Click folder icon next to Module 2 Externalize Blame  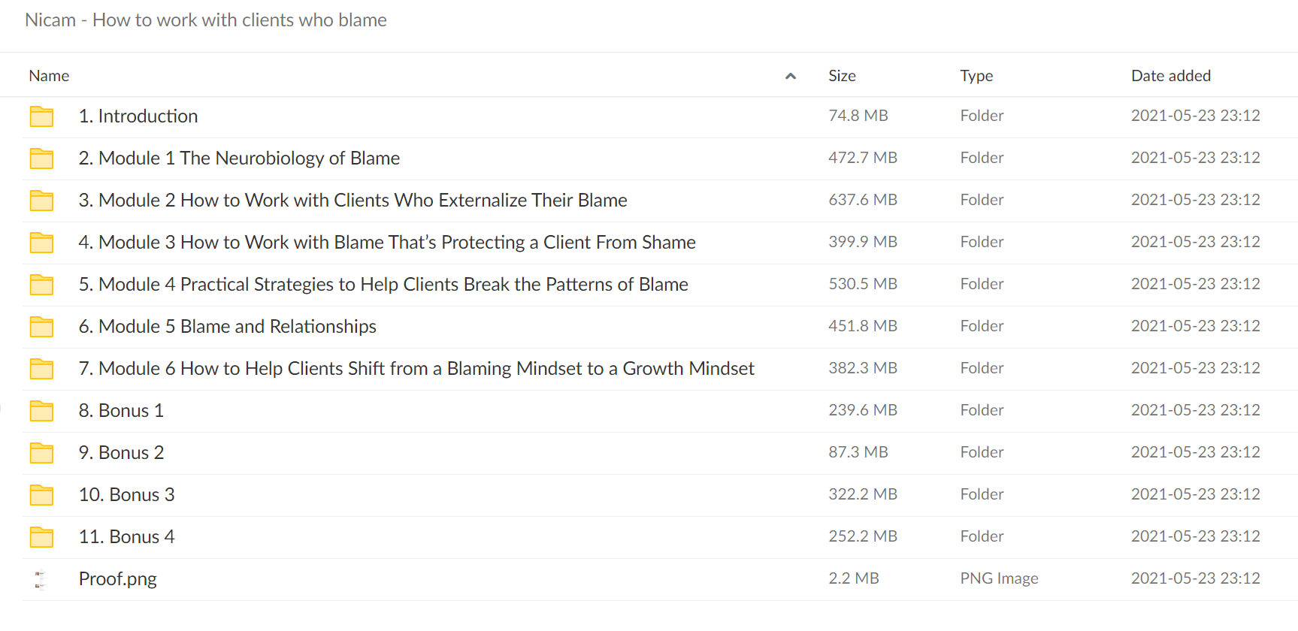41,201
